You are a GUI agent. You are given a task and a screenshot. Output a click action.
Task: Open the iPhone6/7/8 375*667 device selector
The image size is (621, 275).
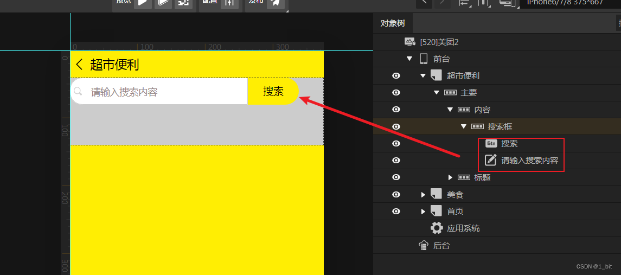571,4
